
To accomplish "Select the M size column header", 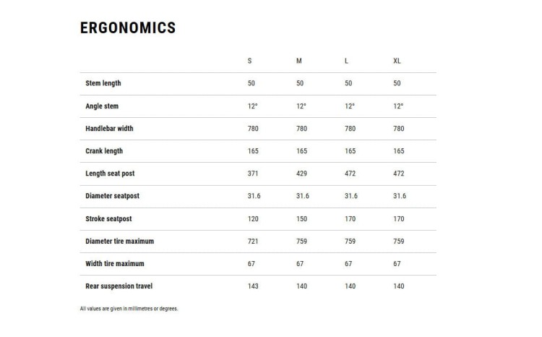I will click(x=299, y=61).
